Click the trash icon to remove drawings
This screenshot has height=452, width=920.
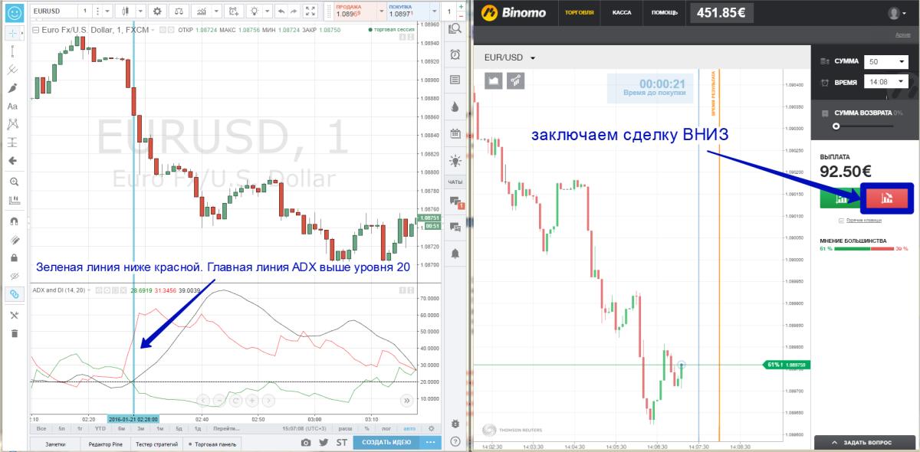(13, 333)
